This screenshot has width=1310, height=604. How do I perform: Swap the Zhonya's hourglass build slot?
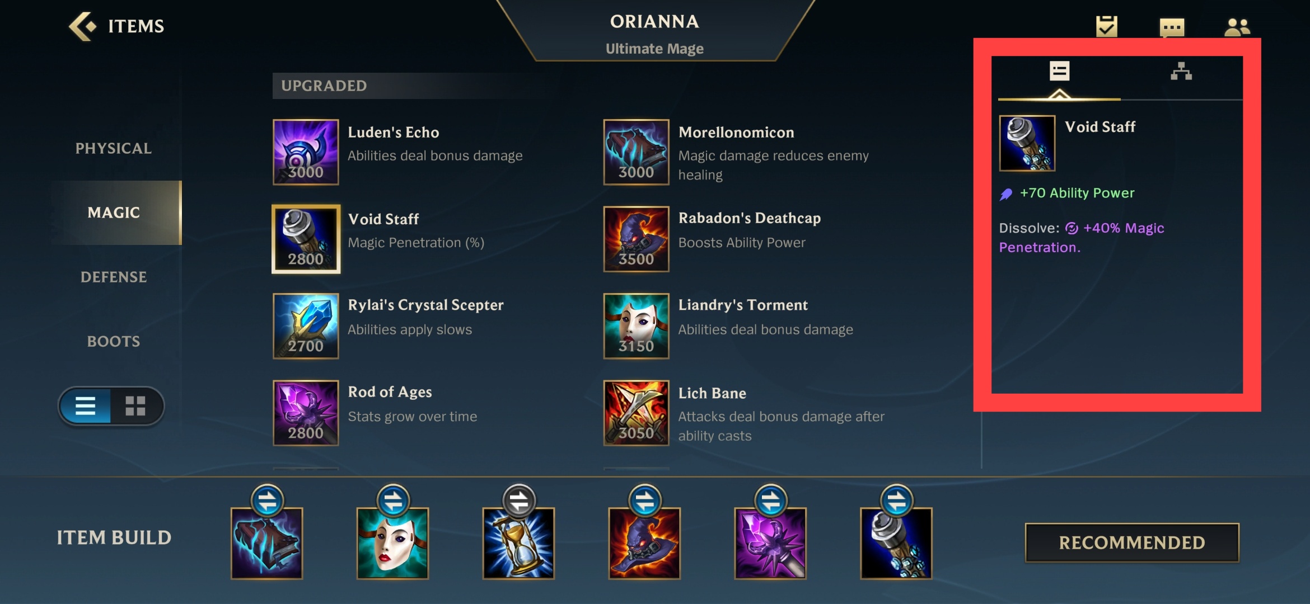pyautogui.click(x=519, y=501)
